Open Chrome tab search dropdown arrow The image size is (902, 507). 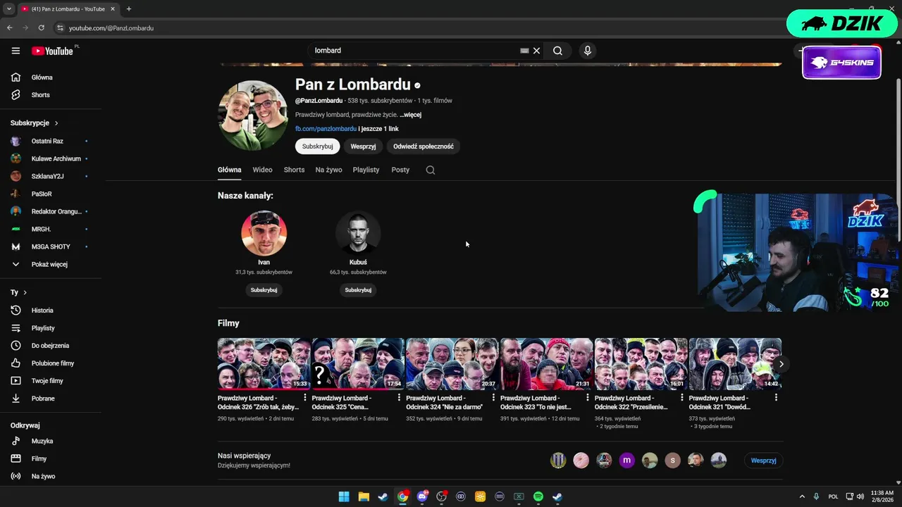9,9
